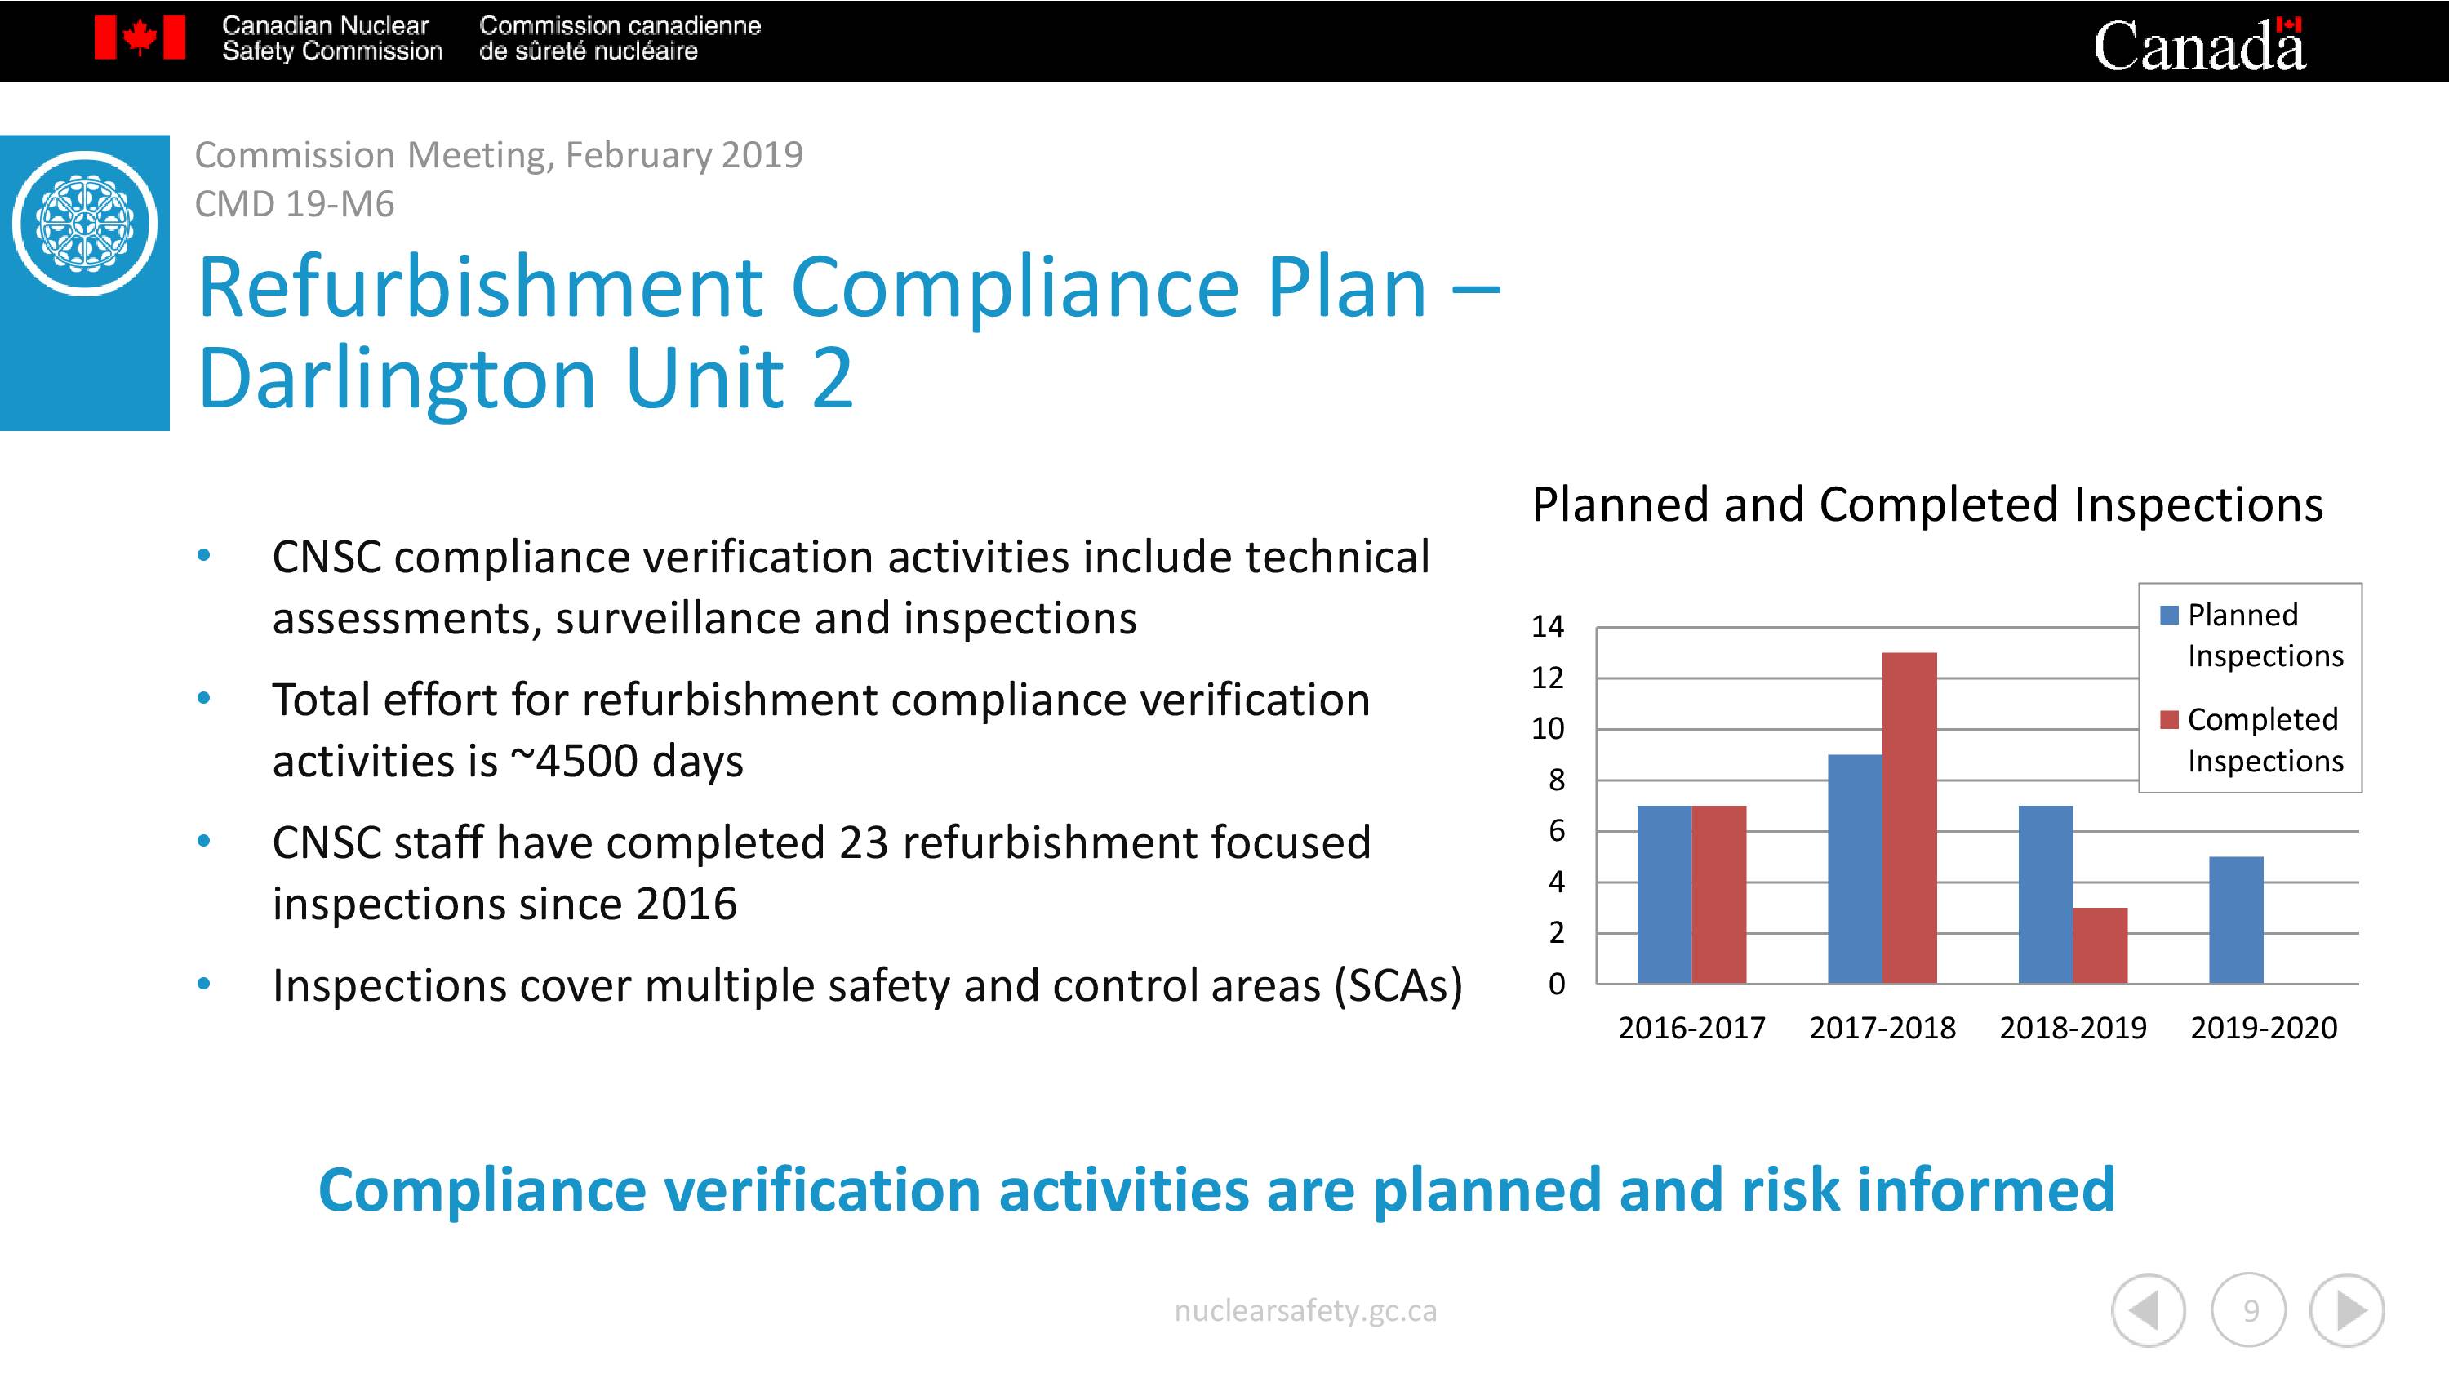2449x1378 pixels.
Task: Click the slide number 9 indicator
Action: pos(2249,1310)
